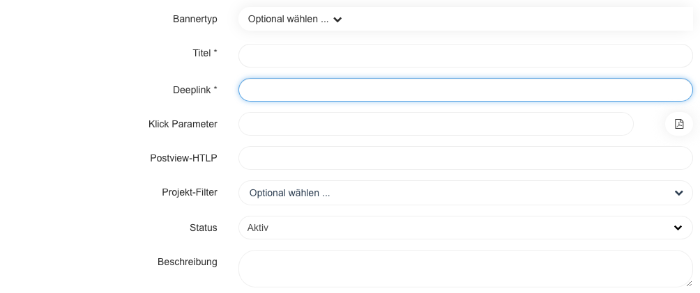
Task: Click the file icon beside Klick Parameter
Action: [x=678, y=124]
